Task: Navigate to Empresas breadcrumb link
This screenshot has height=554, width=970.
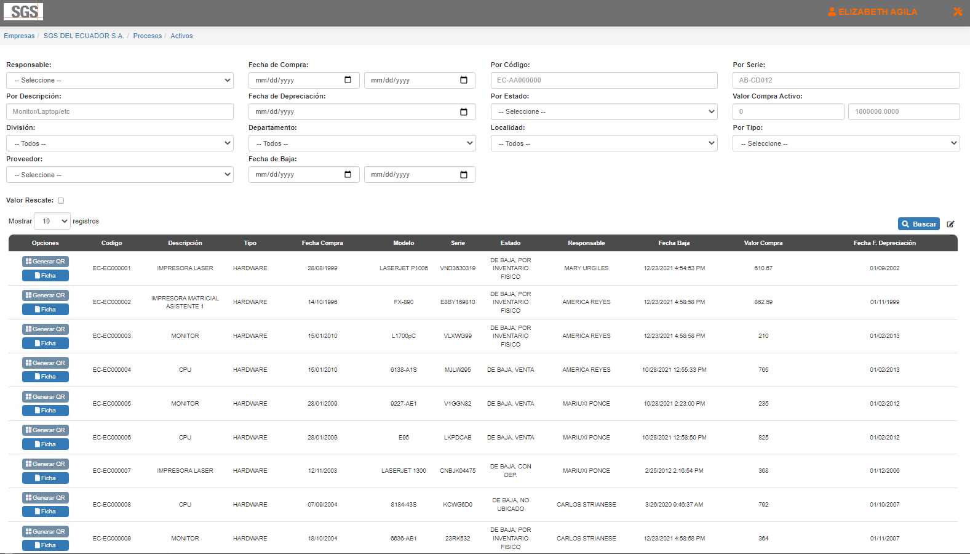Action: tap(19, 36)
